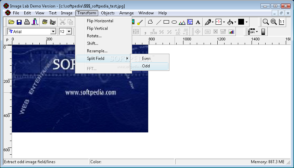Expand the Split Field submenu
294x168 pixels.
click(x=104, y=59)
